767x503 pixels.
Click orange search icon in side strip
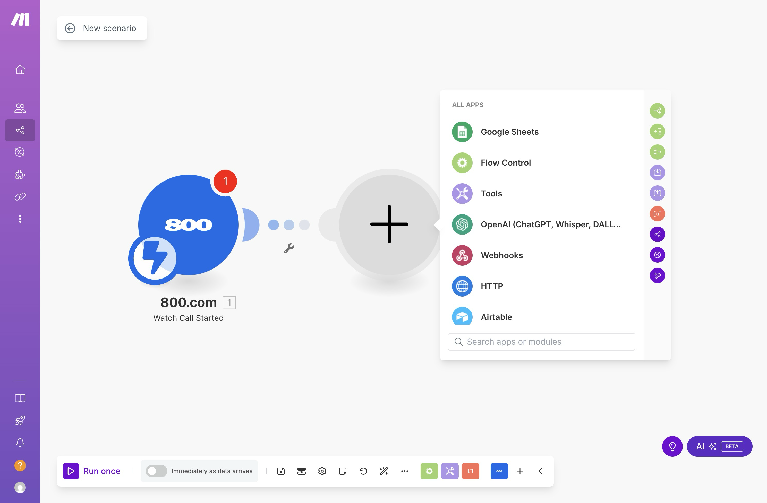tap(658, 214)
